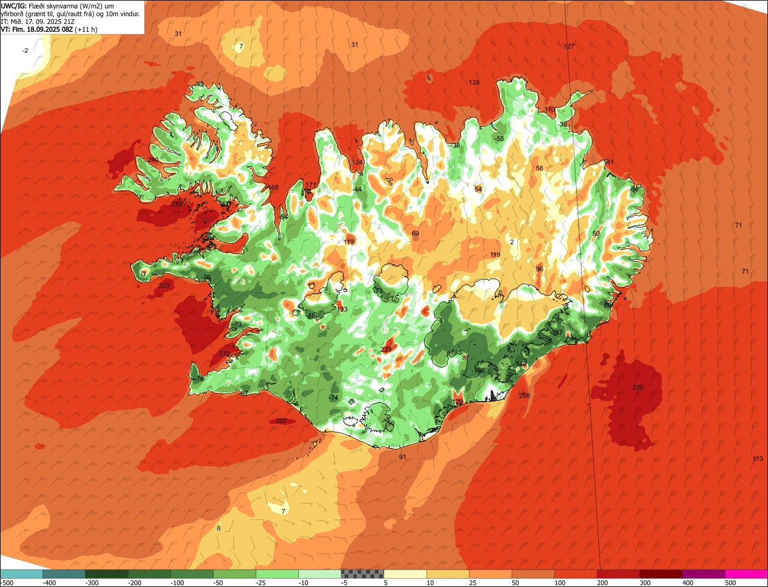This screenshot has height=587, width=768.
Task: Click the '96' flux value
Action: click(539, 269)
